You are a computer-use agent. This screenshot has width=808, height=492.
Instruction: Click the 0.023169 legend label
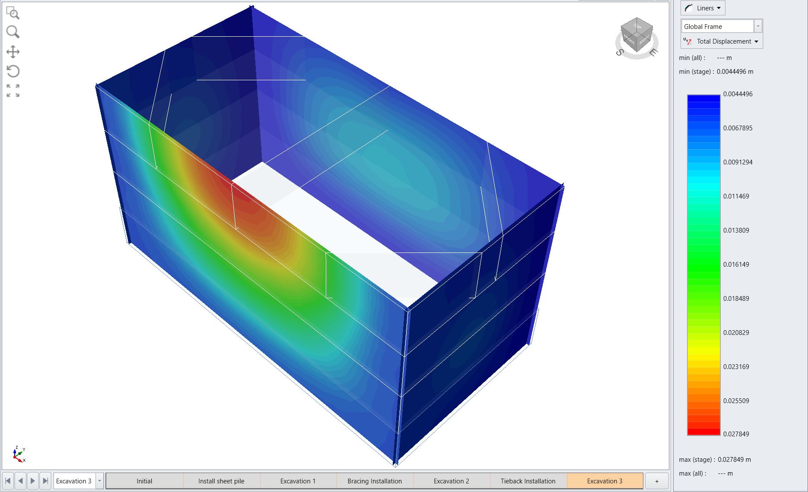click(736, 367)
